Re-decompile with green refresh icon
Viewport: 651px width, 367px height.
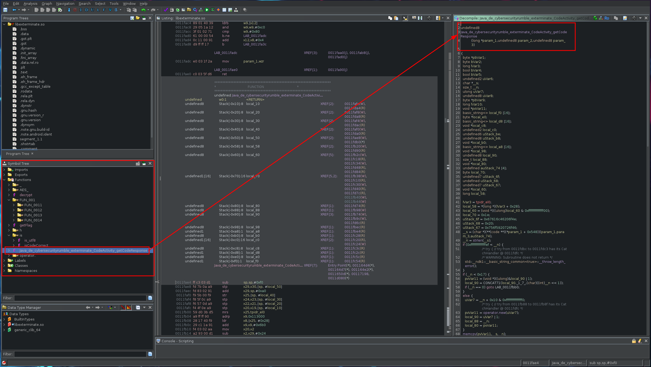click(595, 18)
